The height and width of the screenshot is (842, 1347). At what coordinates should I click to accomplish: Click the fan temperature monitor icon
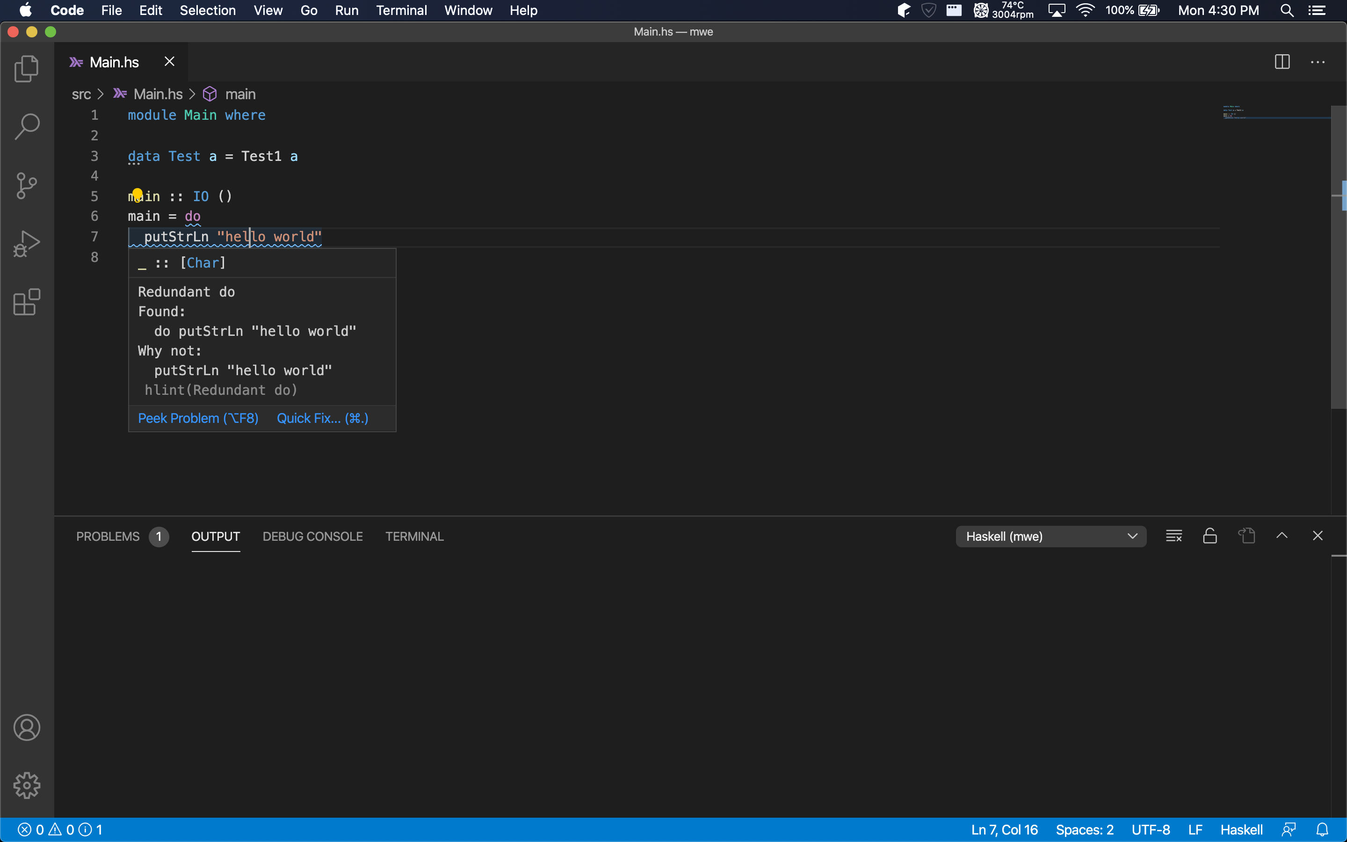pos(981,11)
